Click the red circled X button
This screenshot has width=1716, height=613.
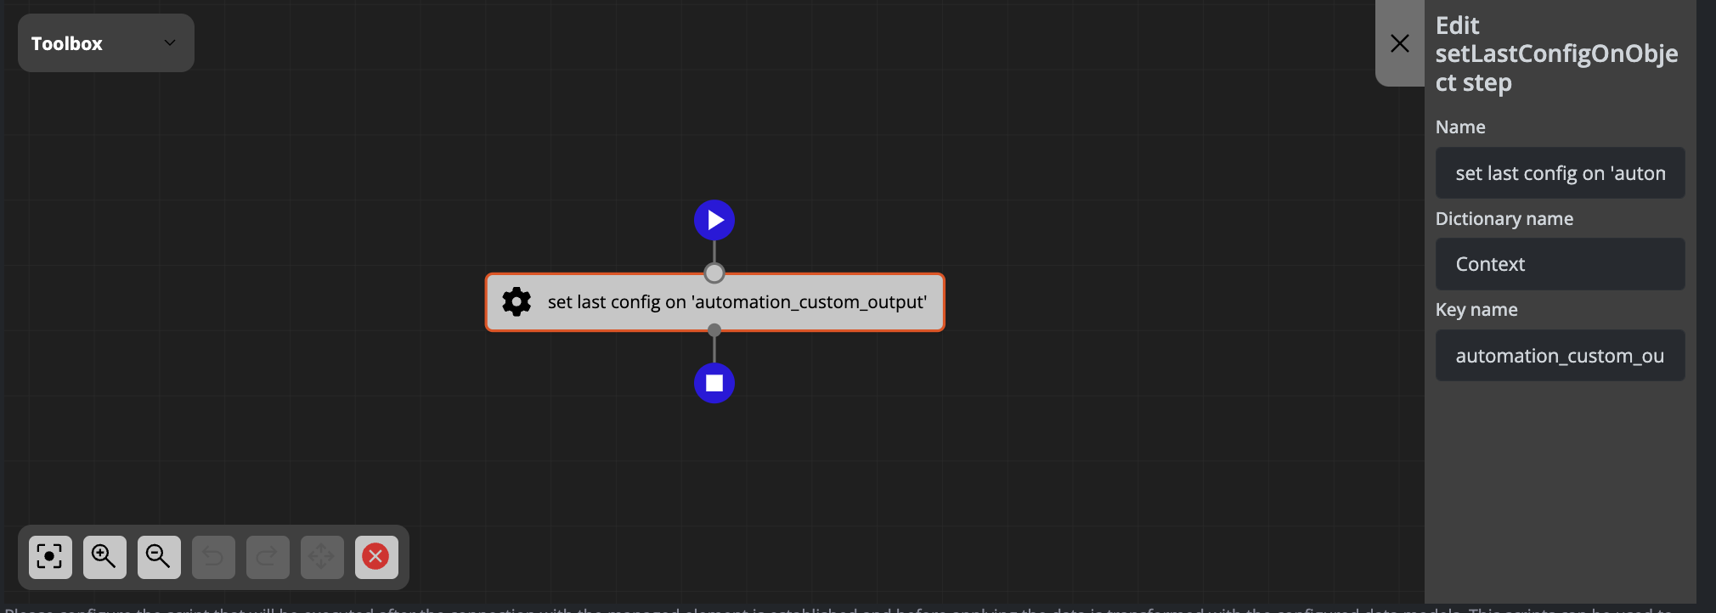[375, 557]
